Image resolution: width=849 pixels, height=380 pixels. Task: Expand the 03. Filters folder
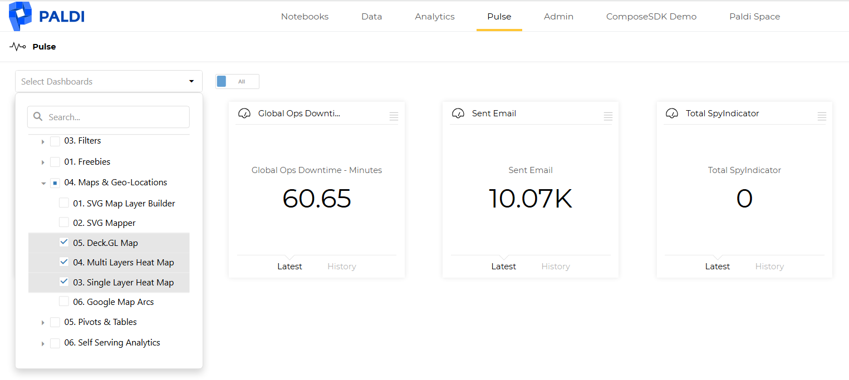[x=43, y=142]
